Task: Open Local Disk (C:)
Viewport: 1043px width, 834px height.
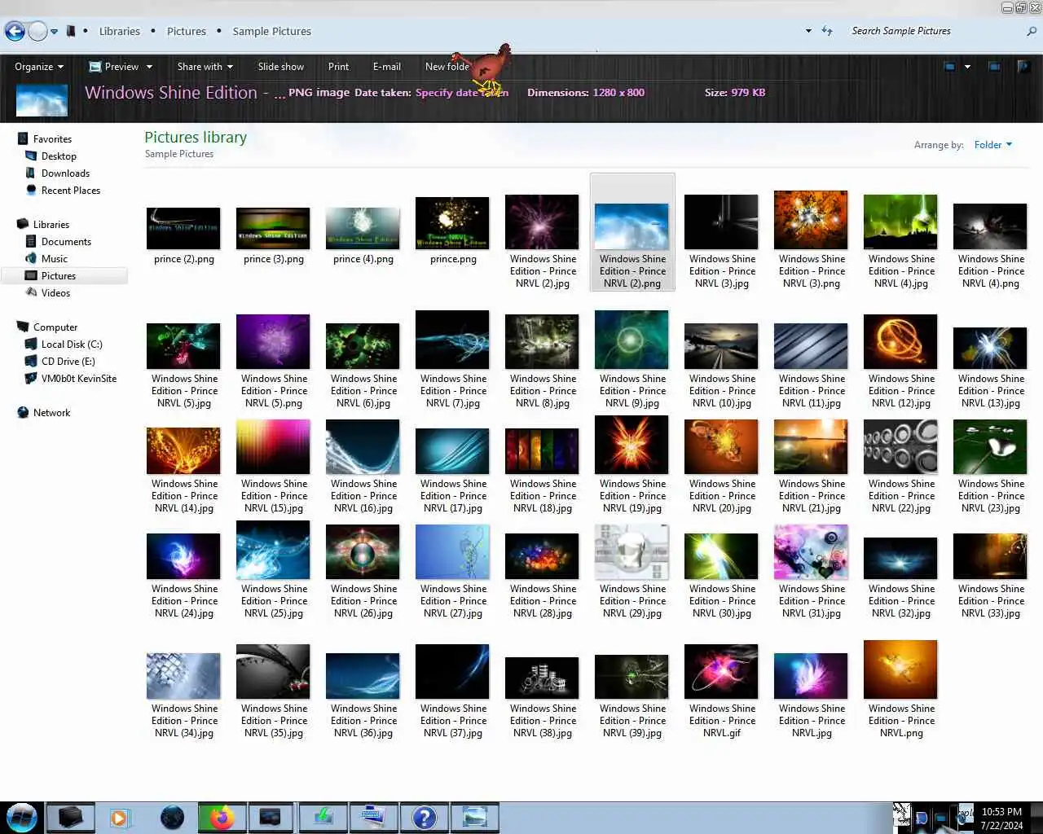Action: coord(72,345)
